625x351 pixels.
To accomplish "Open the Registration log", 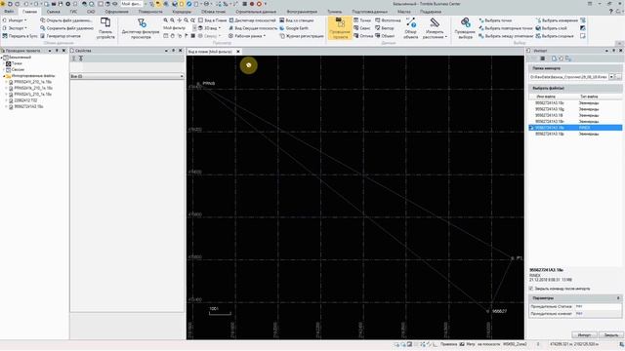I will coord(302,36).
